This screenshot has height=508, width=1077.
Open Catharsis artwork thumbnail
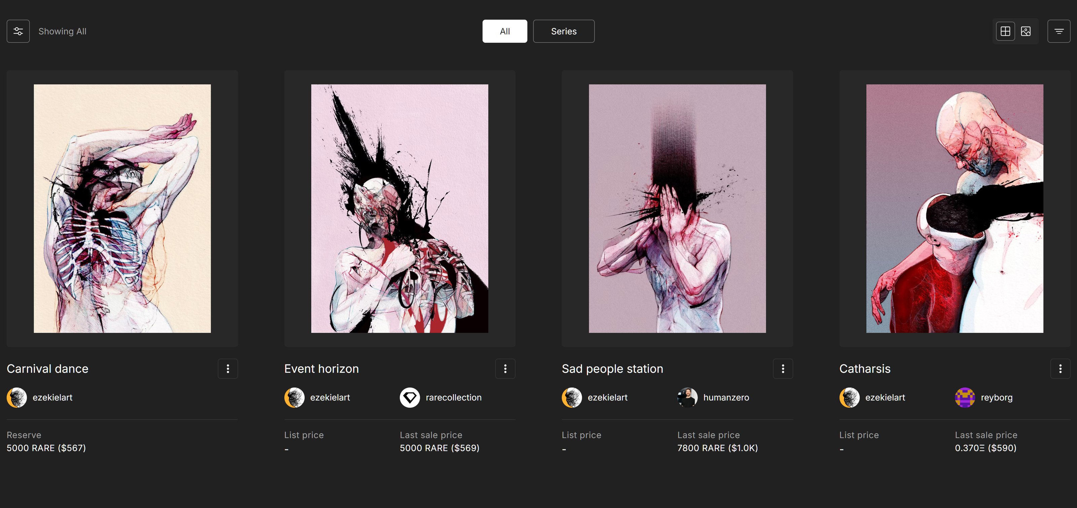[x=954, y=208]
